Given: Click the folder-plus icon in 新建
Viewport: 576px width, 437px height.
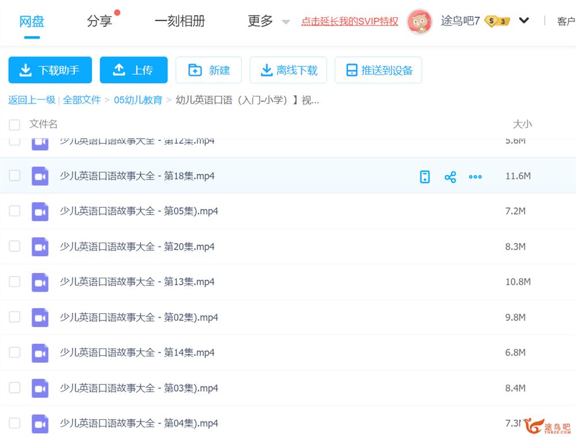Looking at the screenshot, I should pos(195,70).
